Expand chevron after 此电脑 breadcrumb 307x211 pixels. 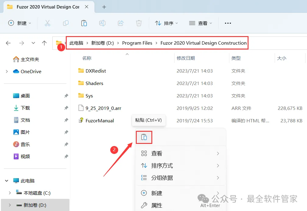[87, 43]
